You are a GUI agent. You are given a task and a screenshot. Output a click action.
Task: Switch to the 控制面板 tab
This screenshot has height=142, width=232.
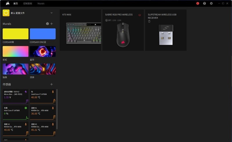[x=28, y=3]
